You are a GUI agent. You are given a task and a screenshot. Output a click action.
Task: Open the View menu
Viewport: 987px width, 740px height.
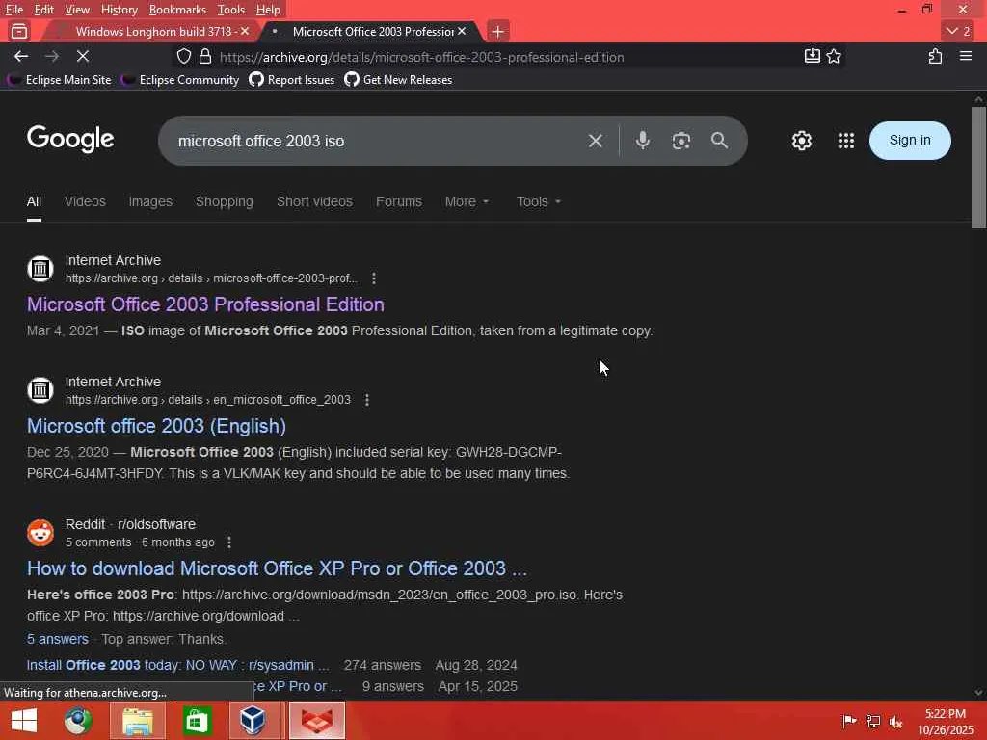tap(77, 10)
